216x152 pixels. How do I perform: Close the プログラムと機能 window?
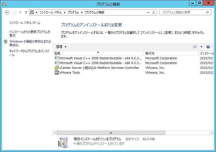[208, 3]
